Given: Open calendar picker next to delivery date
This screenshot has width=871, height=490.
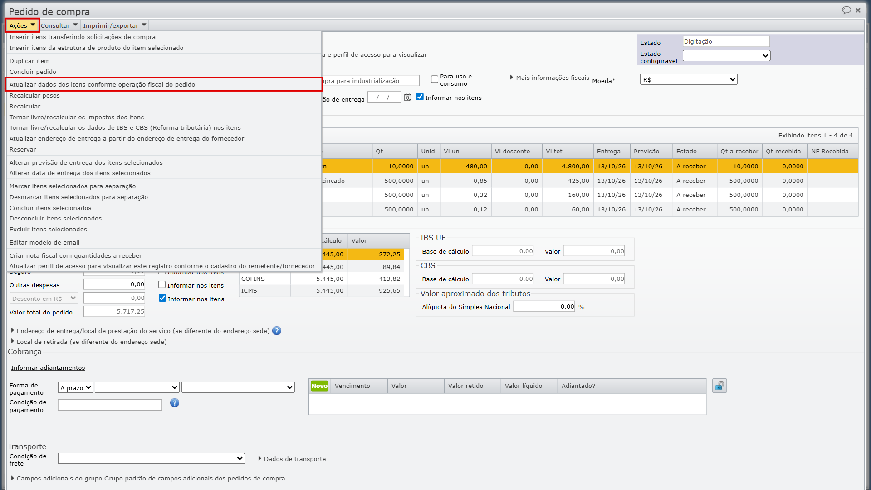Looking at the screenshot, I should 408,98.
